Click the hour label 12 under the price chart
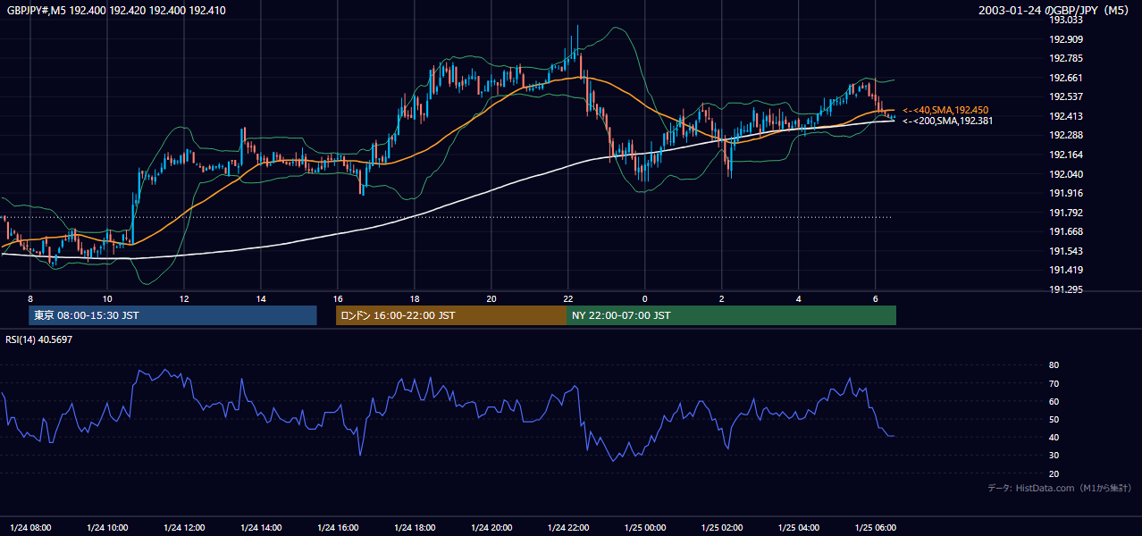 [184, 298]
